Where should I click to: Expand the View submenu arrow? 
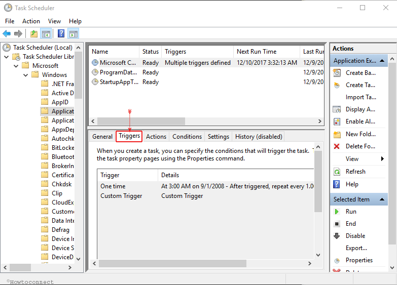coord(382,159)
